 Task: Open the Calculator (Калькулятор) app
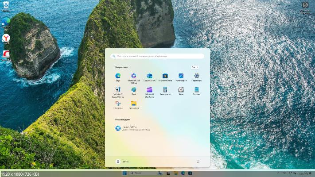point(165,91)
